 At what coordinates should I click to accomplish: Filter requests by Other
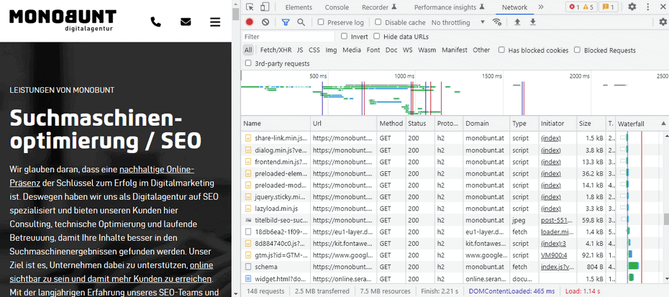481,50
